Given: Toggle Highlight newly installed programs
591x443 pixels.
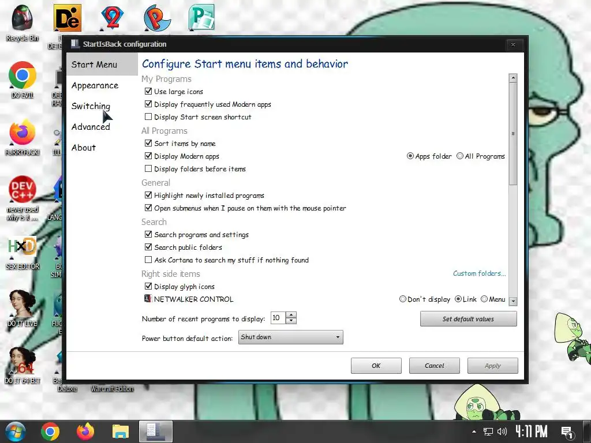Looking at the screenshot, I should click(148, 195).
